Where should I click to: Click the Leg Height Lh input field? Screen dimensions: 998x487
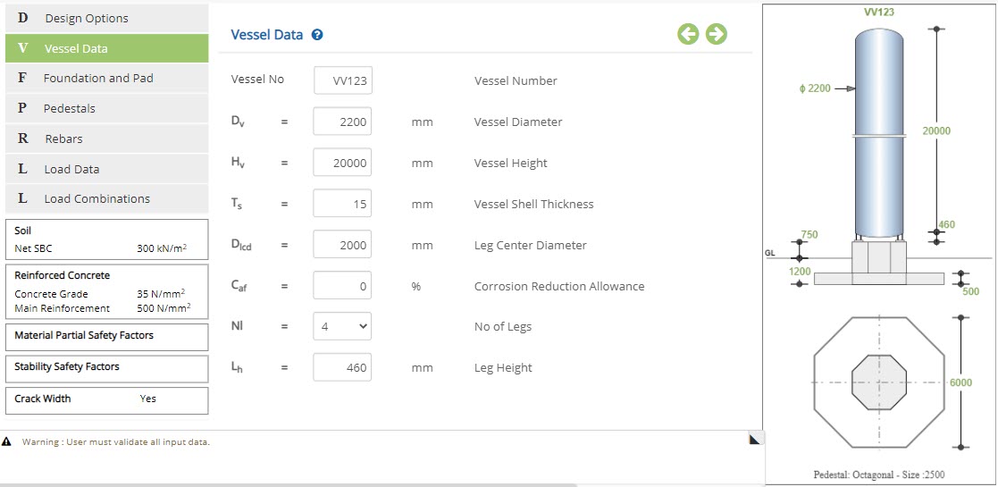342,368
